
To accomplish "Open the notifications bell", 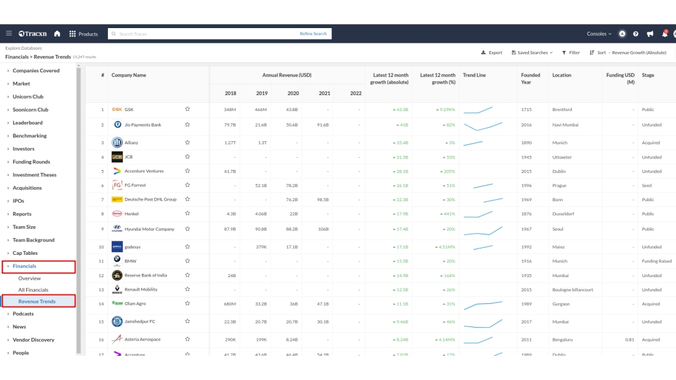I will pos(664,34).
